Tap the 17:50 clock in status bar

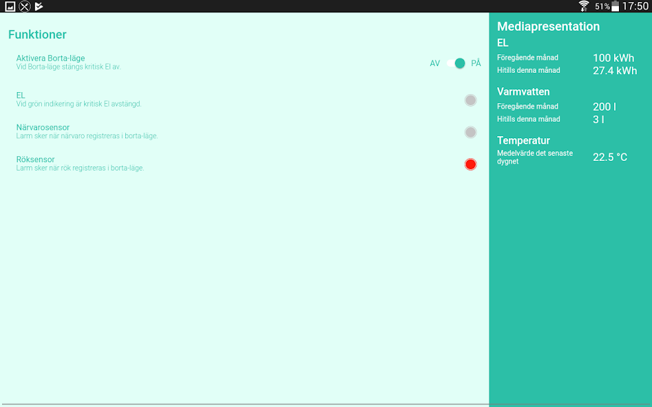coord(635,6)
